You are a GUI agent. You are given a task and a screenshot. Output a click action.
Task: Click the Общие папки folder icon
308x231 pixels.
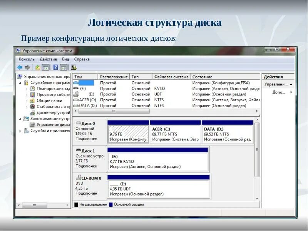coord(32,100)
